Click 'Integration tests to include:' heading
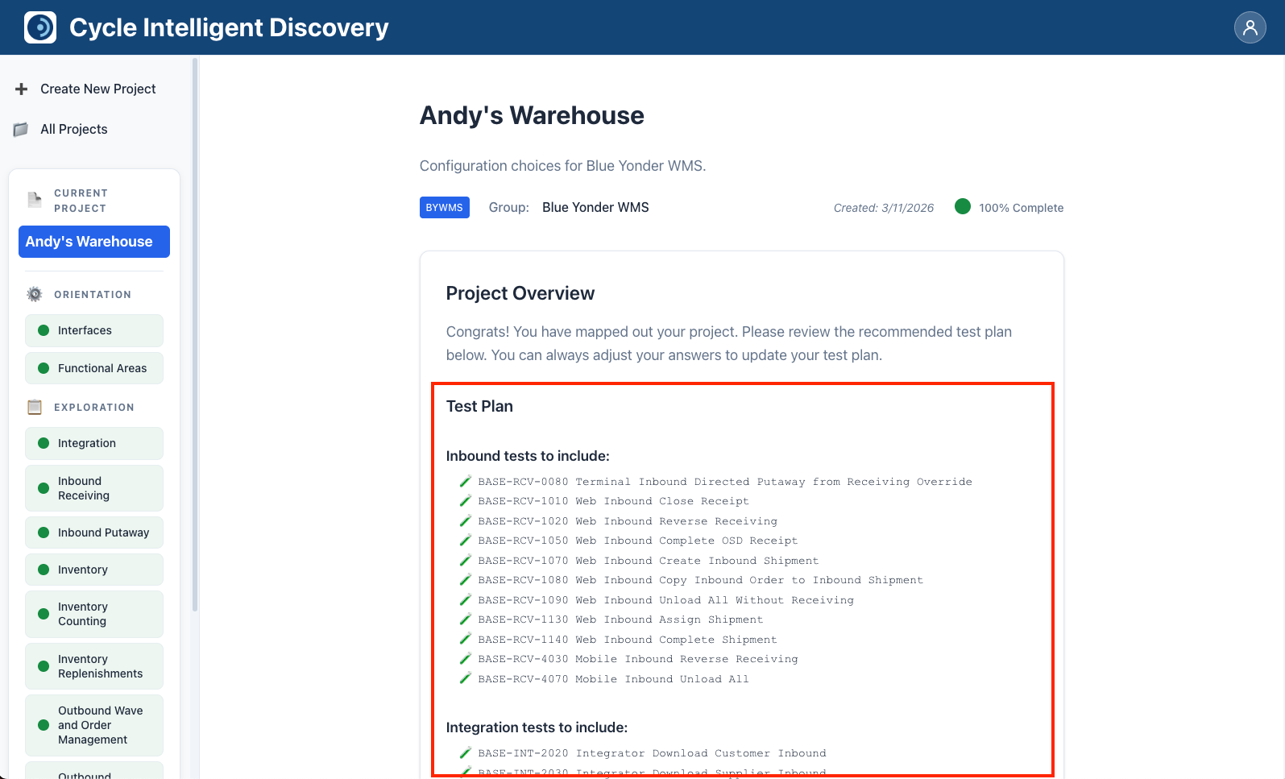Image resolution: width=1285 pixels, height=779 pixels. click(x=537, y=727)
